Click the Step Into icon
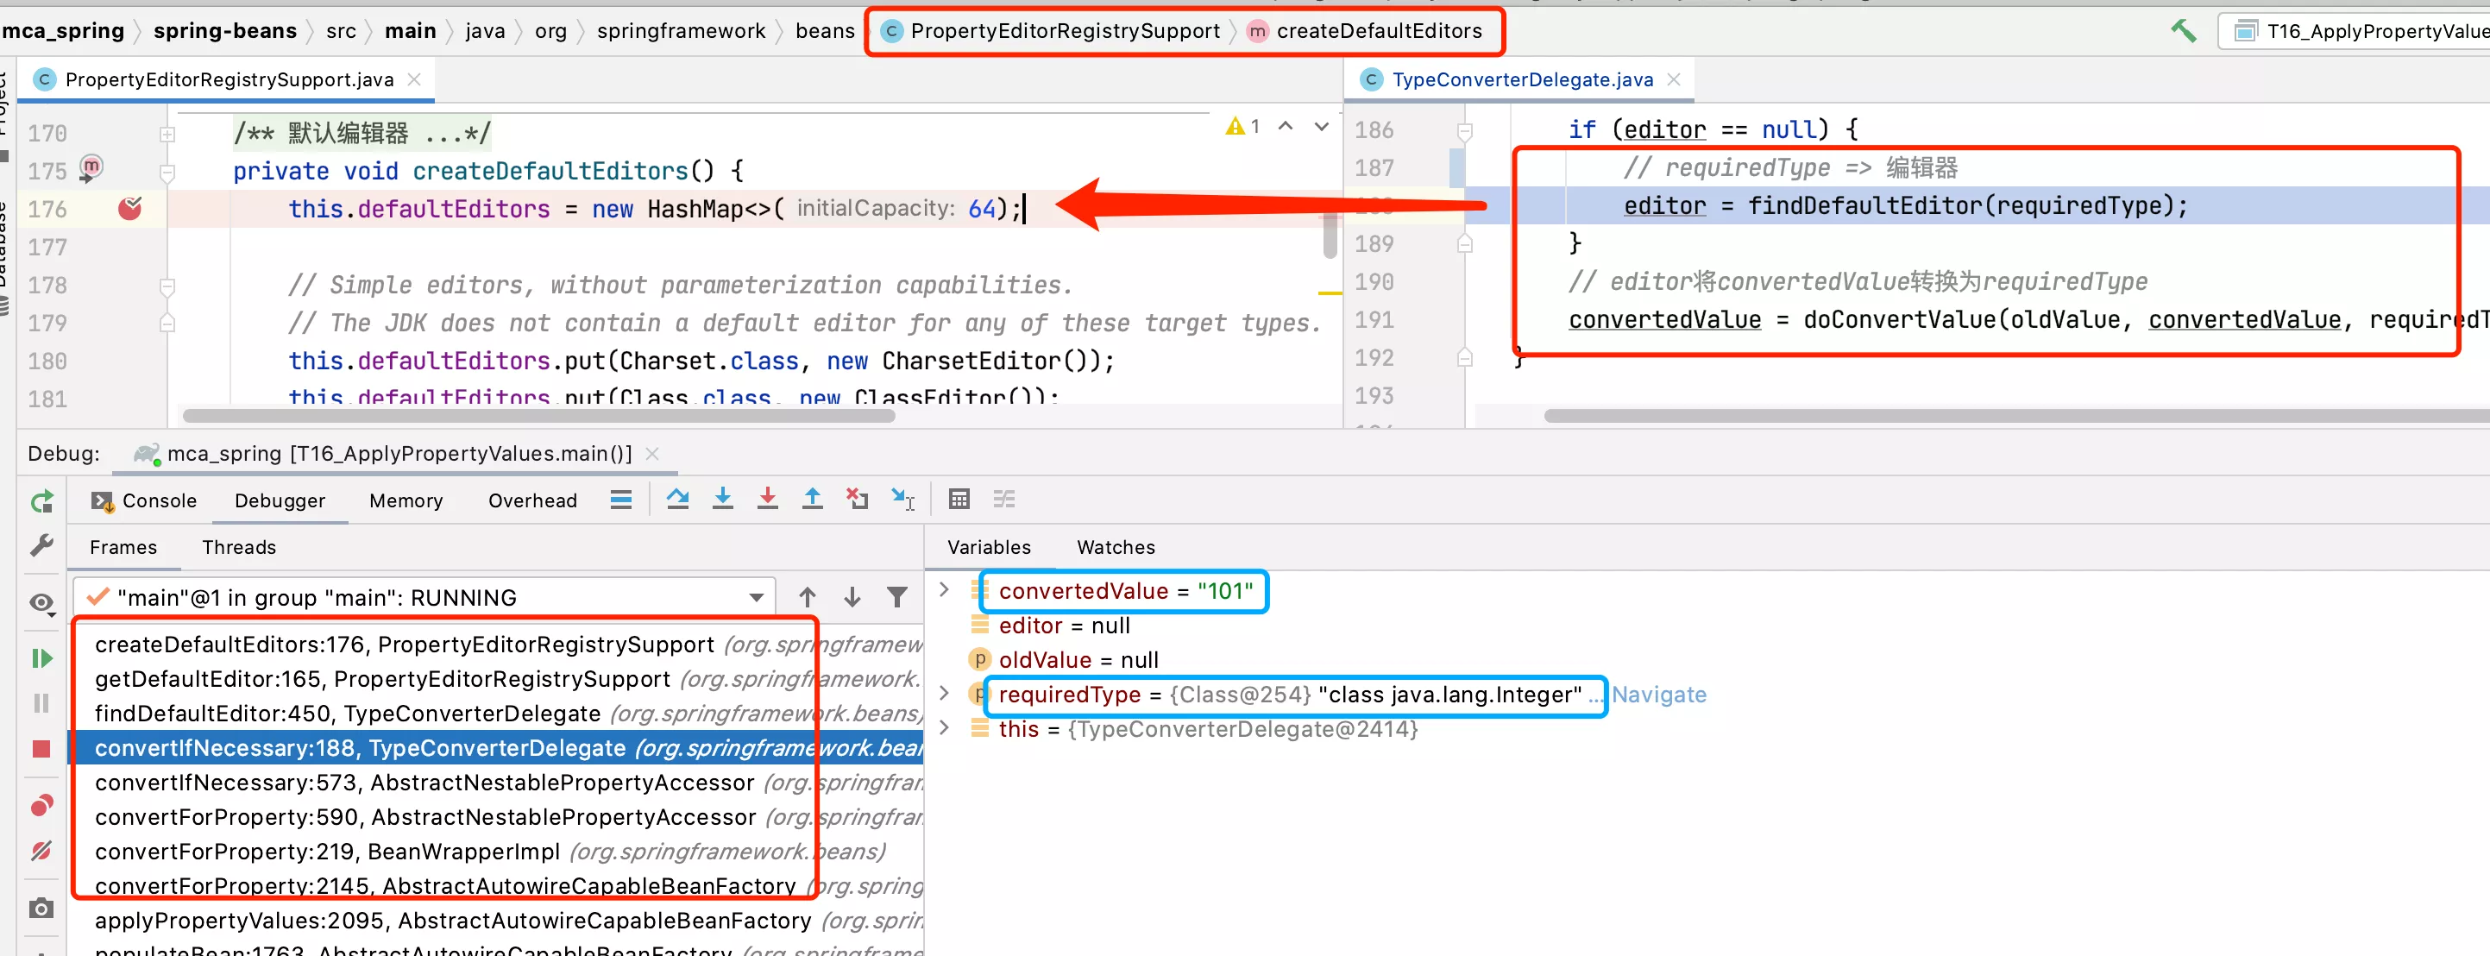 click(722, 500)
